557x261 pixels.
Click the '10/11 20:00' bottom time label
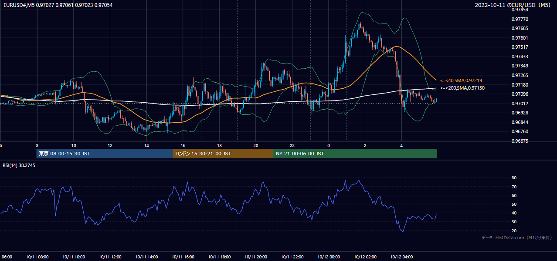(256, 257)
